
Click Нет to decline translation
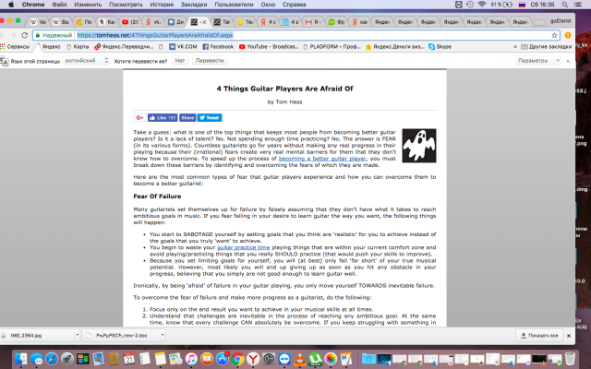pos(180,61)
